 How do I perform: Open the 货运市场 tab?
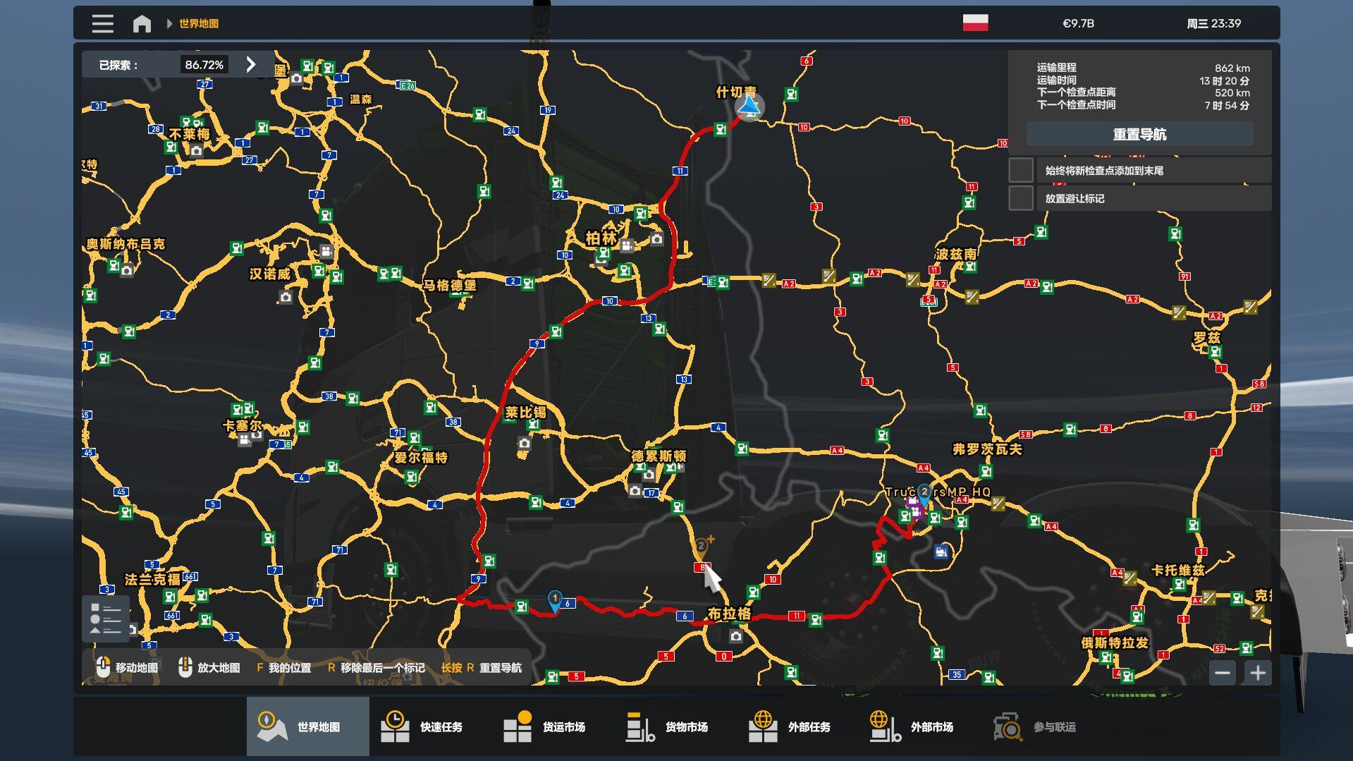click(553, 726)
